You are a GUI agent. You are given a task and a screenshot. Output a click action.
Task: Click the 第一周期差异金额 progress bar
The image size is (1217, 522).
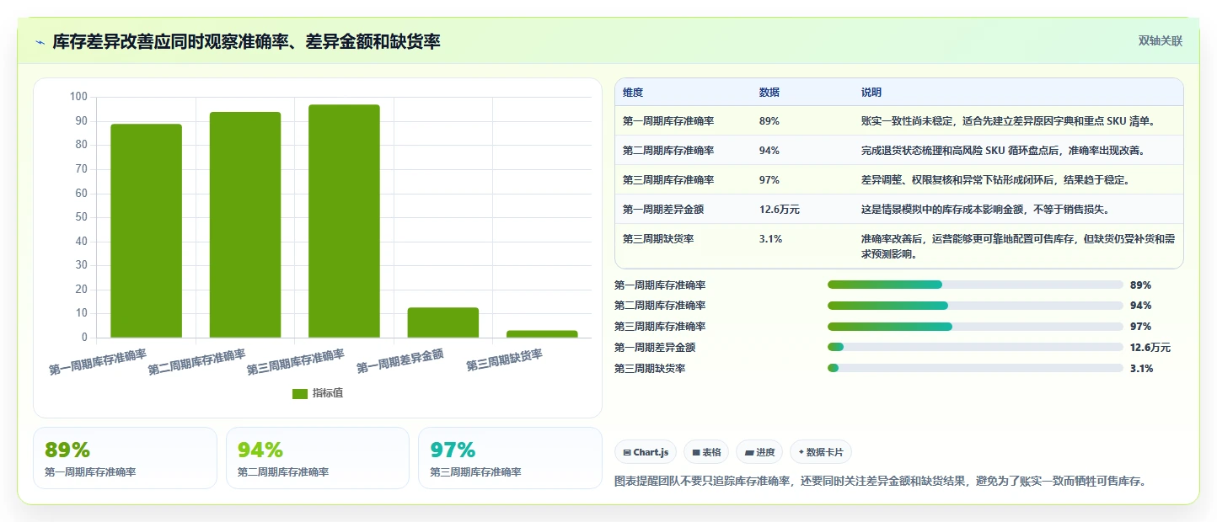pos(975,347)
